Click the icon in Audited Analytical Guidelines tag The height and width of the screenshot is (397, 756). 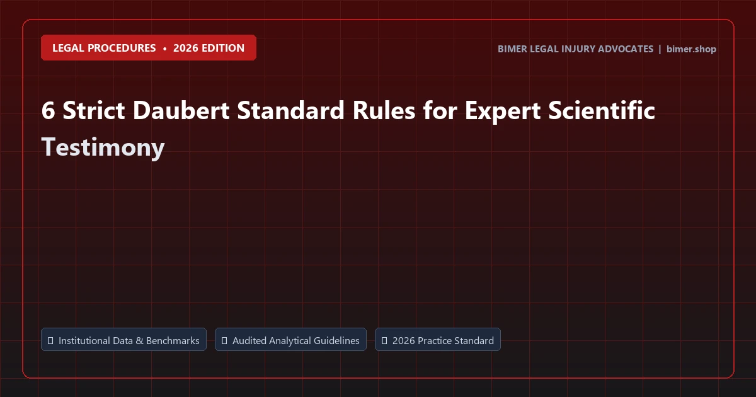[224, 340]
